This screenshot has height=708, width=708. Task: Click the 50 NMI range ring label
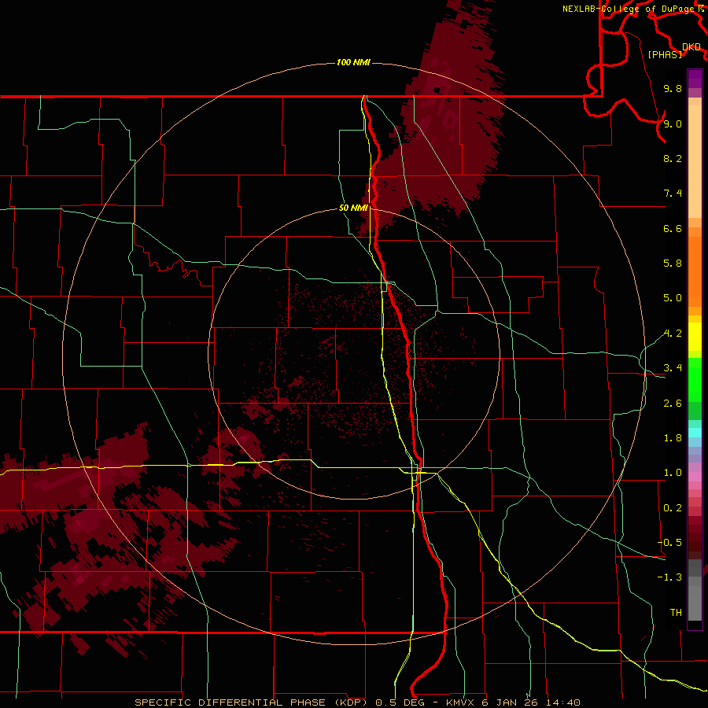point(353,208)
